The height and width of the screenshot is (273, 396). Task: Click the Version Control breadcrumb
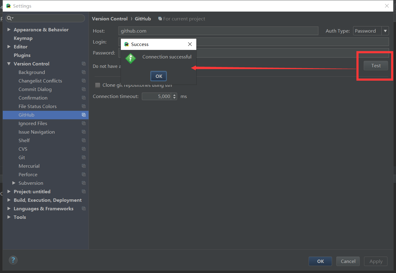coord(110,19)
